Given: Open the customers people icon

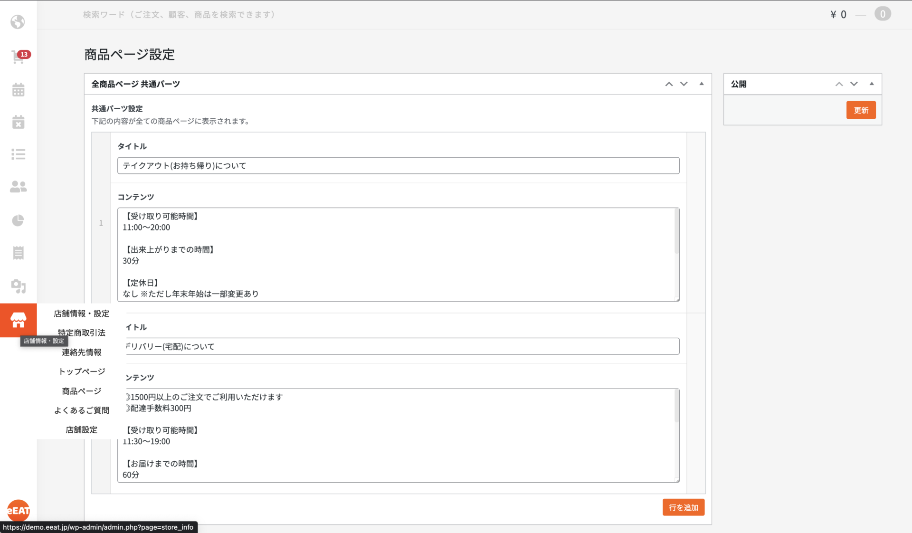Looking at the screenshot, I should [18, 187].
